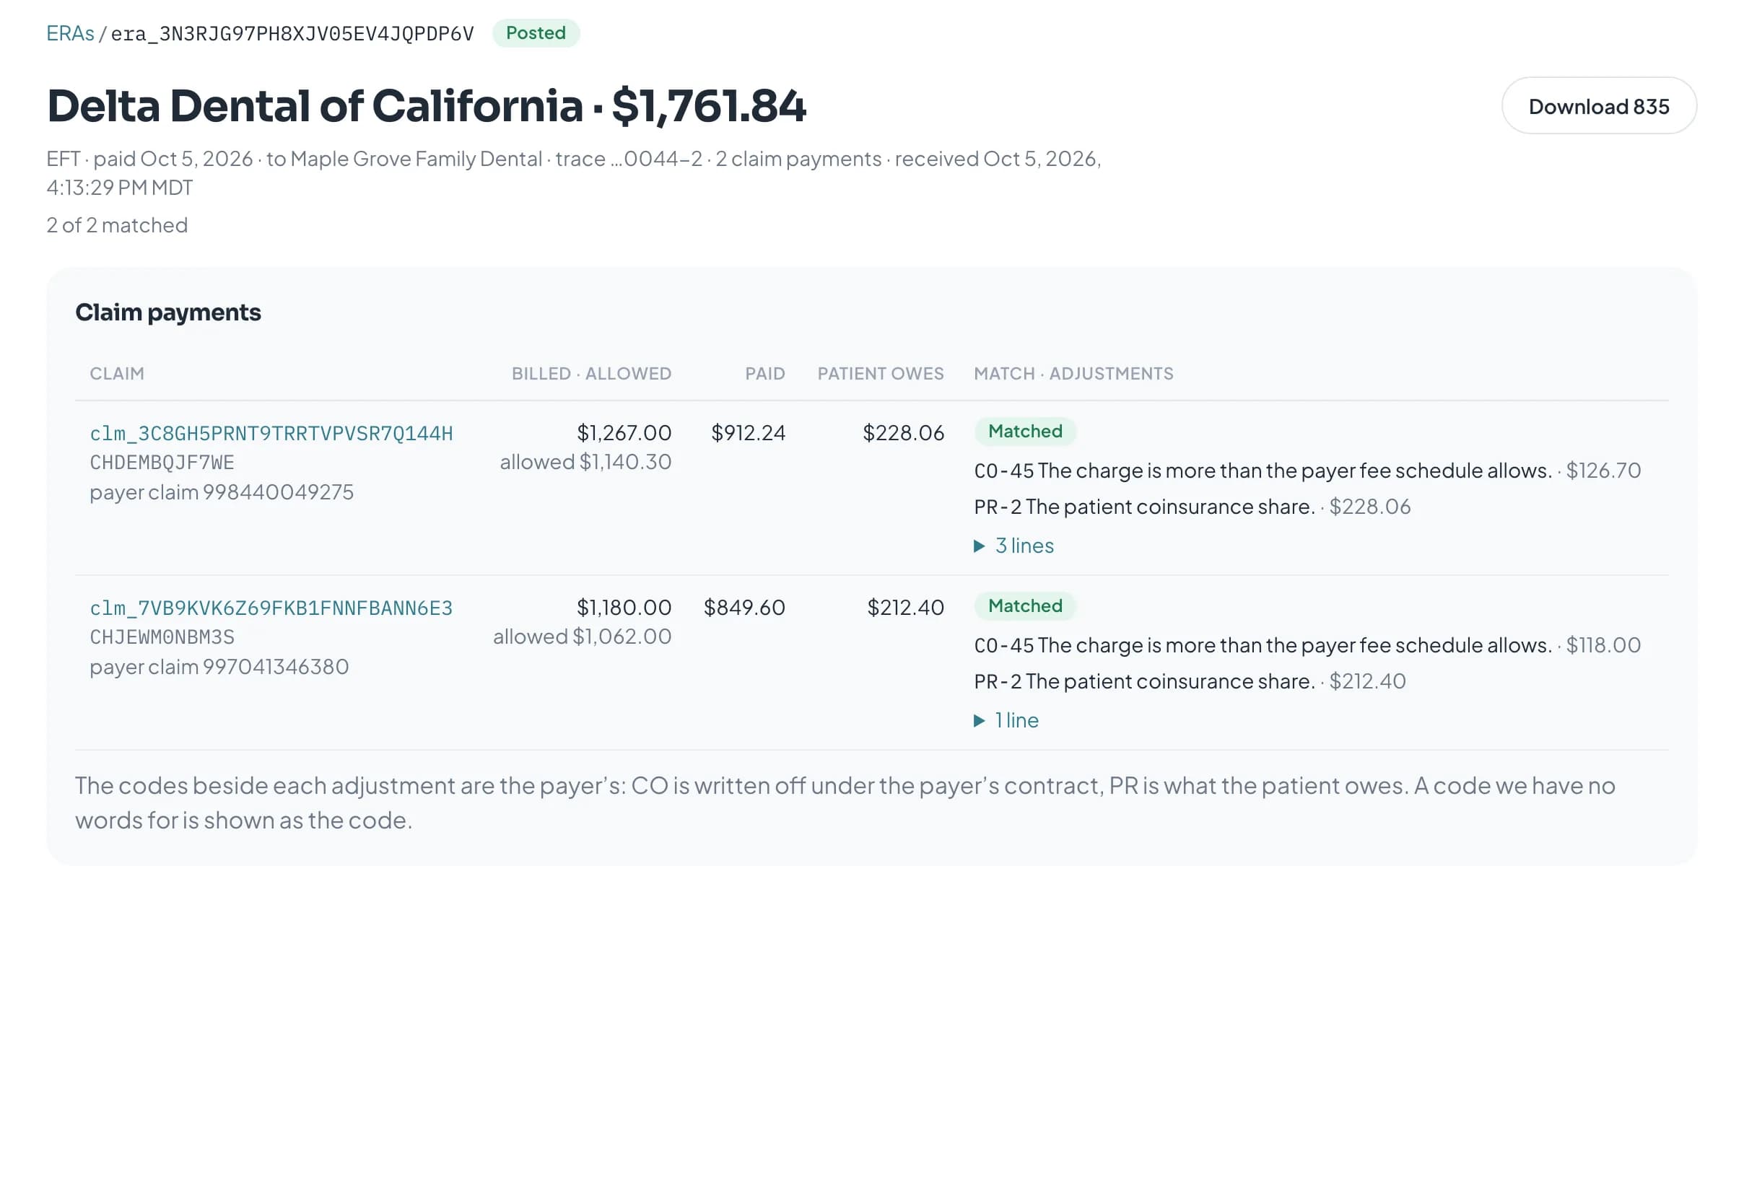Click payer claim 997041346380

(219, 668)
